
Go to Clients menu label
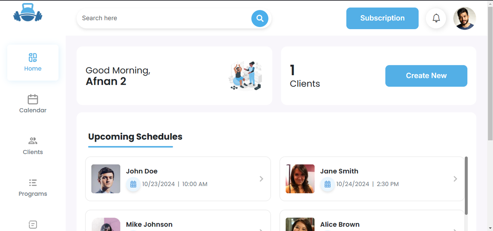[x=33, y=152]
